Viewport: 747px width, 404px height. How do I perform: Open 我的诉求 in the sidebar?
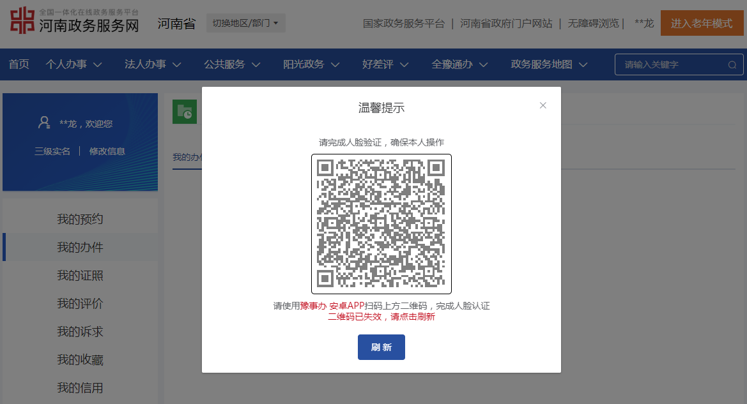[80, 331]
